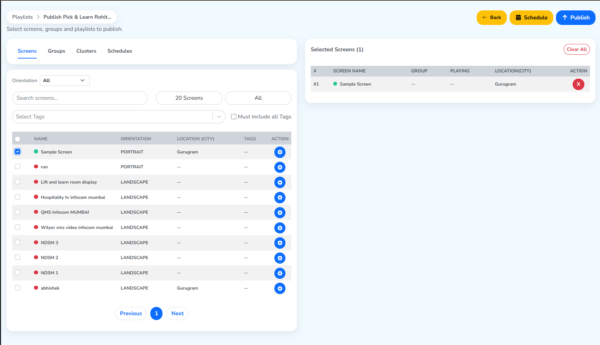Go to the Previous page
The width and height of the screenshot is (600, 345).
click(131, 313)
